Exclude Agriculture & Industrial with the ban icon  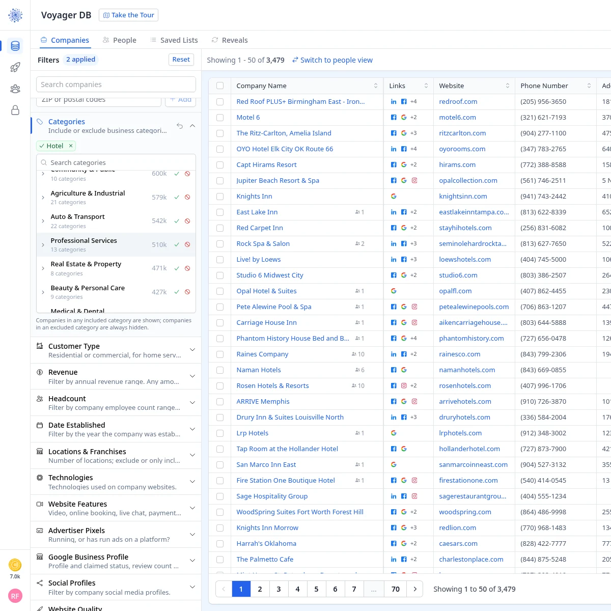click(x=187, y=198)
